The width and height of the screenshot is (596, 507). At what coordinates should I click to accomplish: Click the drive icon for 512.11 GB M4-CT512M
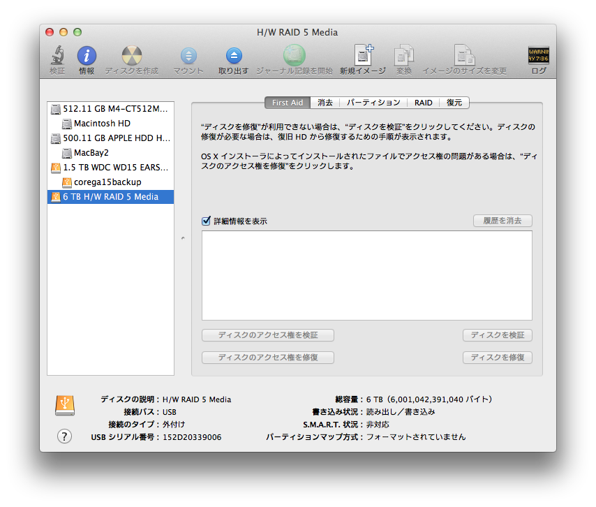56,109
